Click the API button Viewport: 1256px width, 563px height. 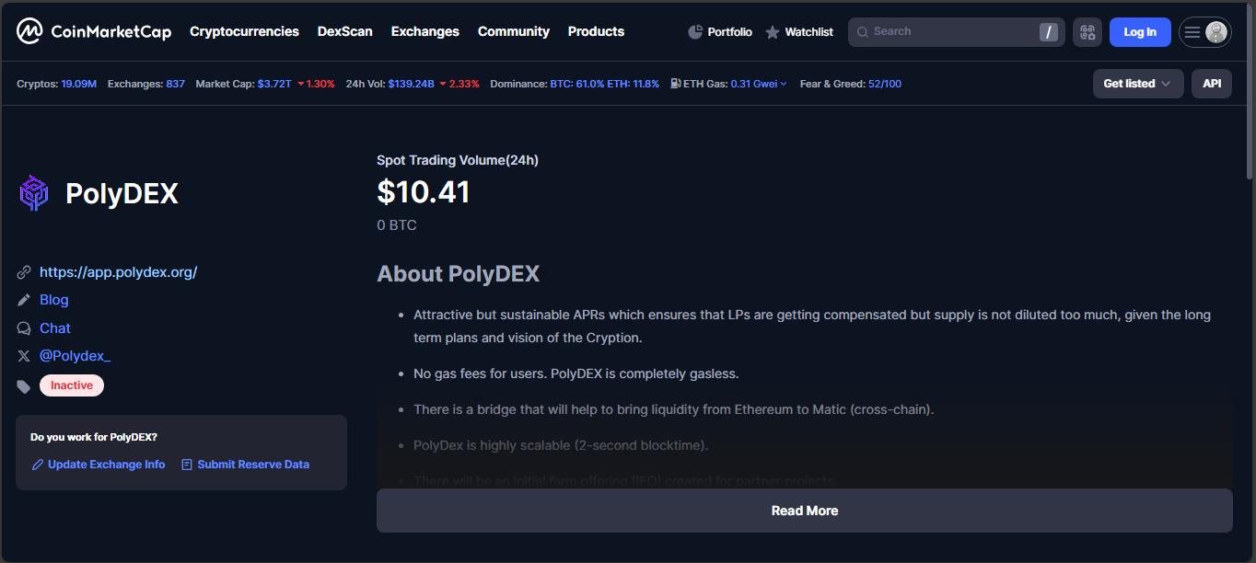click(x=1212, y=84)
